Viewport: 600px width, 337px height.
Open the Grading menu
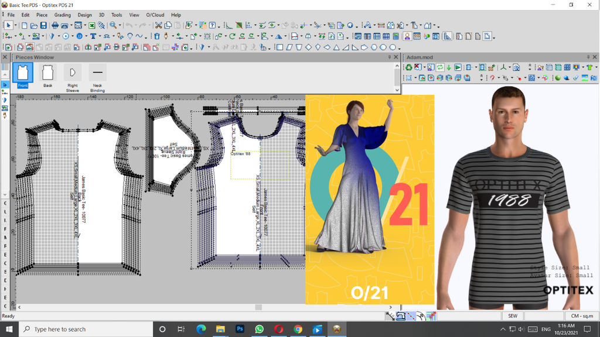[62, 15]
